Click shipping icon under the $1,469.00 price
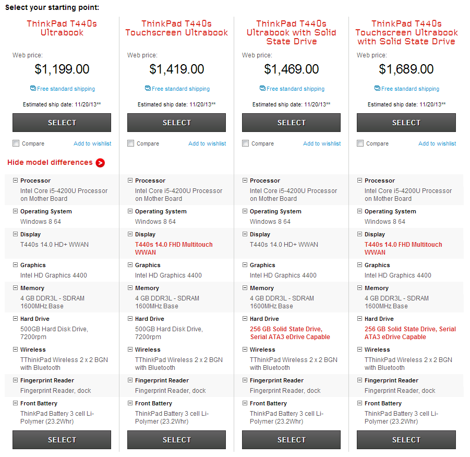The image size is (470, 457). [263, 89]
